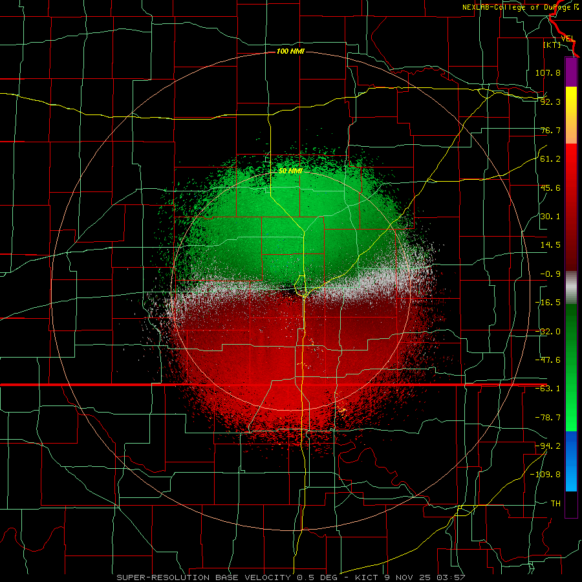Image resolution: width=582 pixels, height=582 pixels.
Task: Click the -94.2 velocity scale value
Action: pyautogui.click(x=548, y=446)
